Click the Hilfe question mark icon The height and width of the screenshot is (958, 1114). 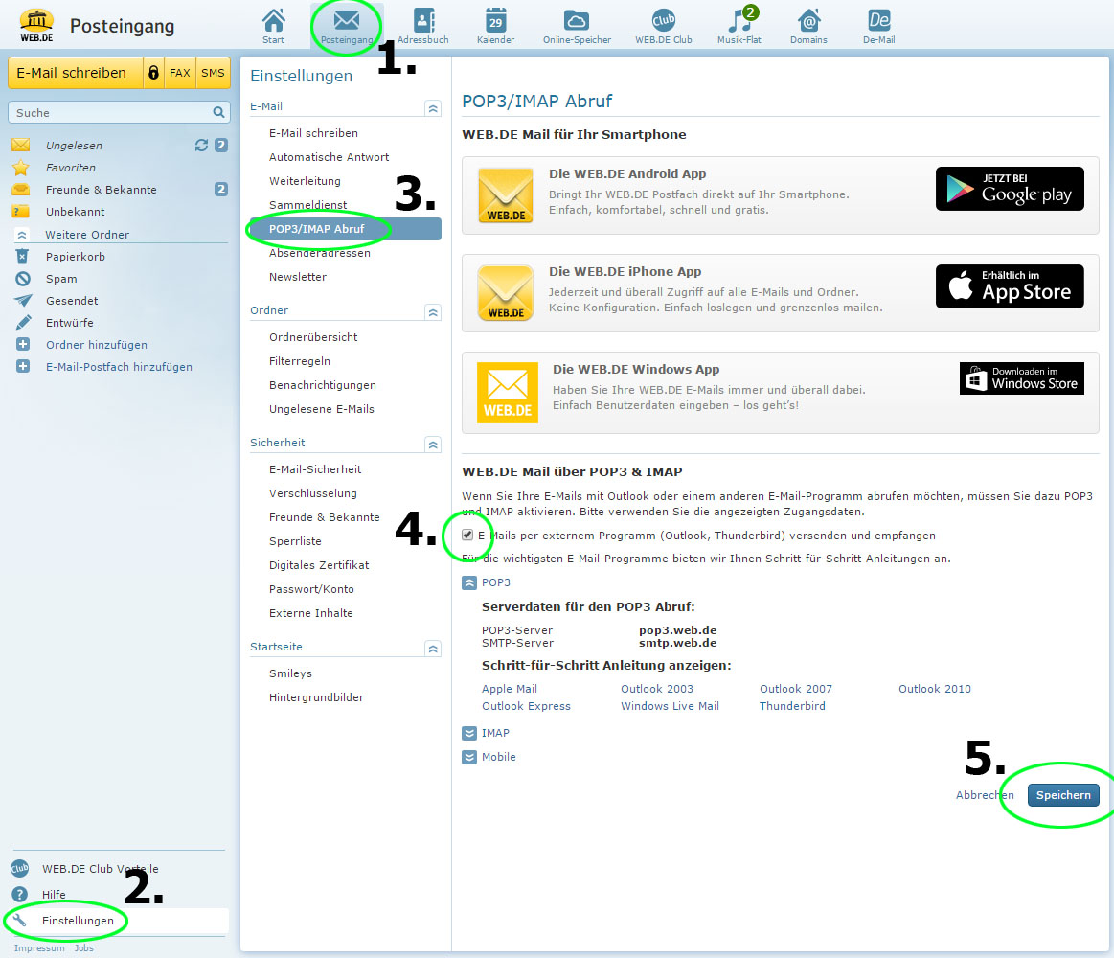(x=20, y=894)
